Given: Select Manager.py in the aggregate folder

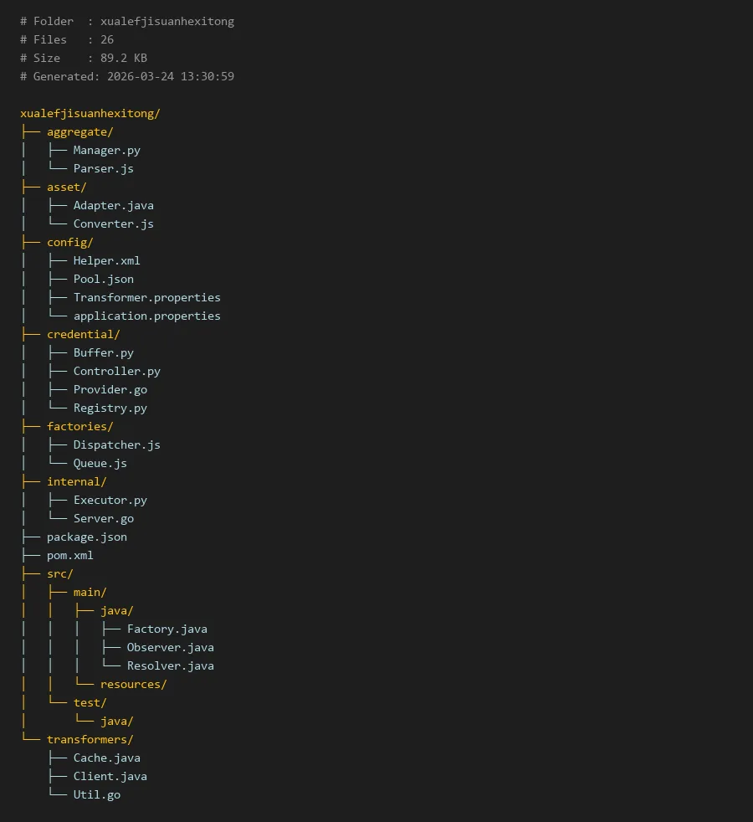Looking at the screenshot, I should click(106, 150).
